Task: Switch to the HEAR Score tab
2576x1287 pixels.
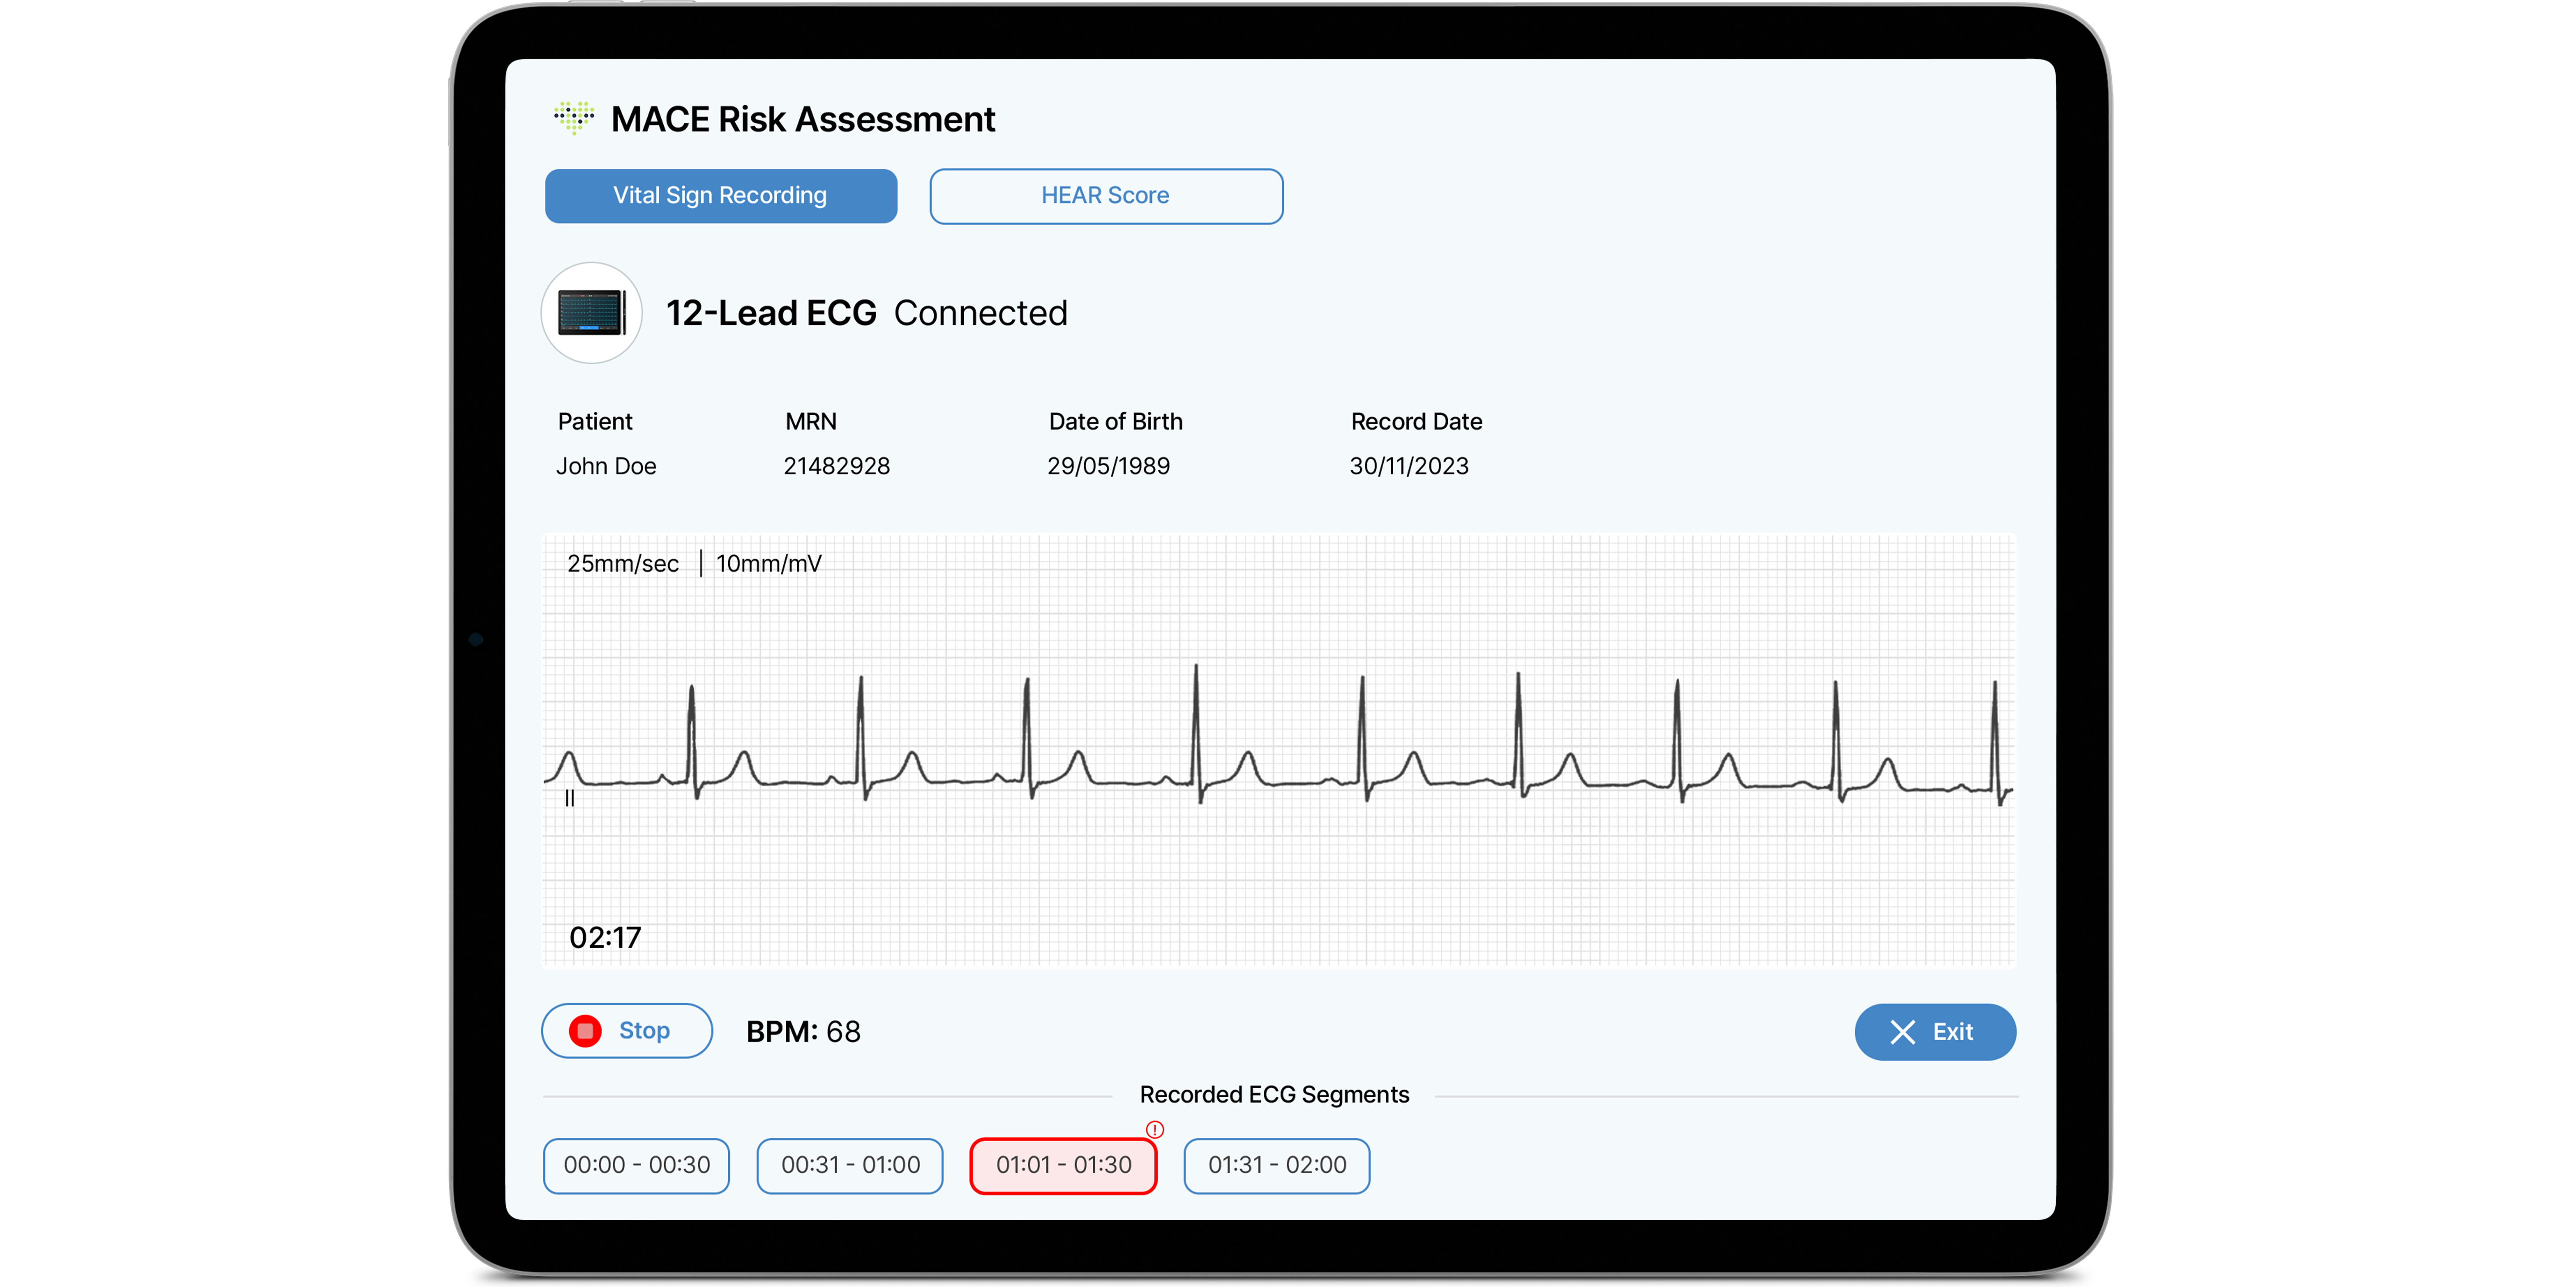Action: [1106, 196]
